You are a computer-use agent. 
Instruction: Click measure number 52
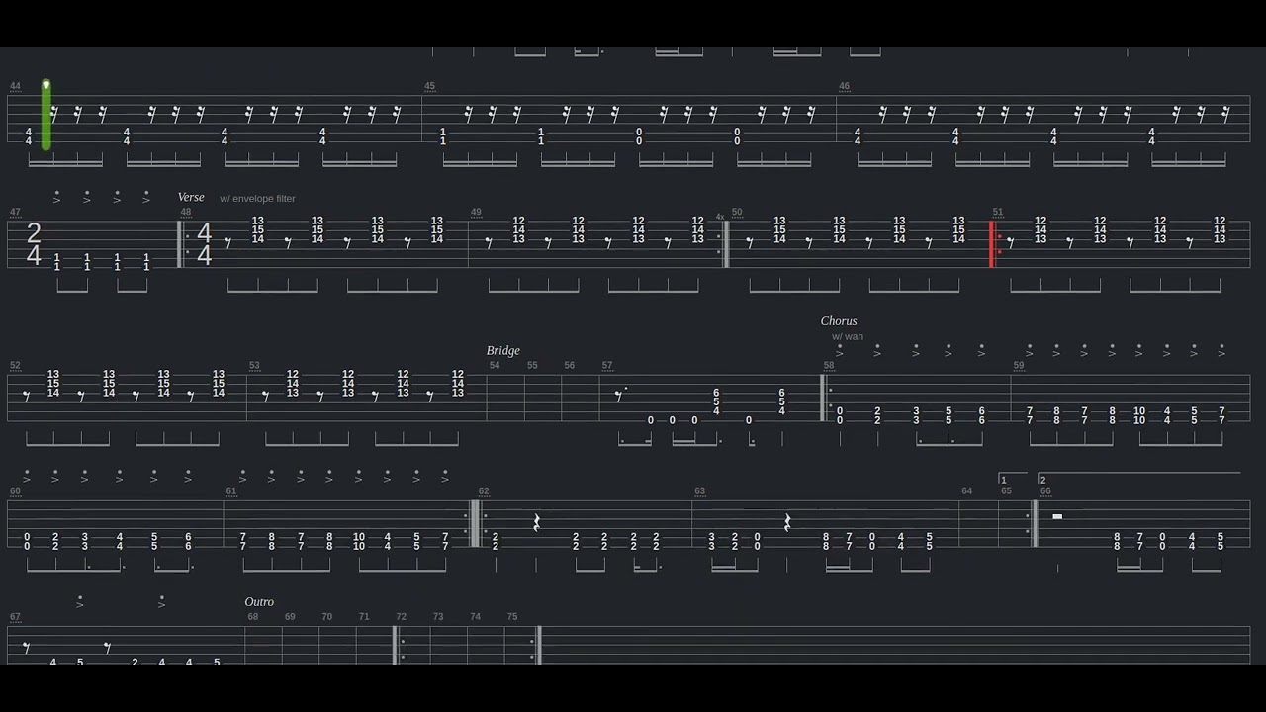[x=15, y=365]
